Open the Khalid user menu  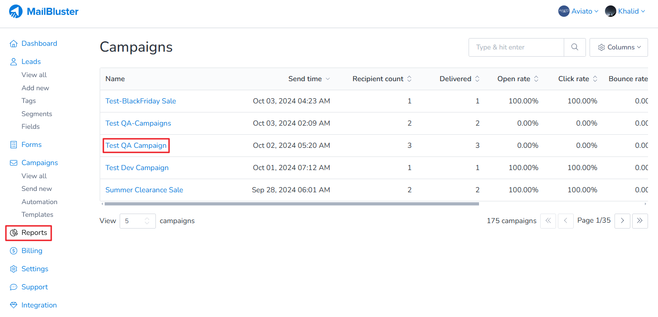click(x=625, y=11)
